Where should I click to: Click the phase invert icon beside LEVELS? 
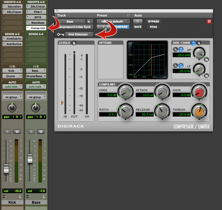pos(74,43)
